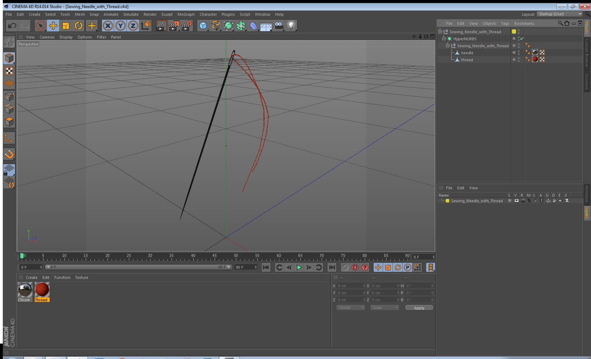591x359 pixels.
Task: Click the Object Manager search magnifier icon
Action: (x=561, y=23)
